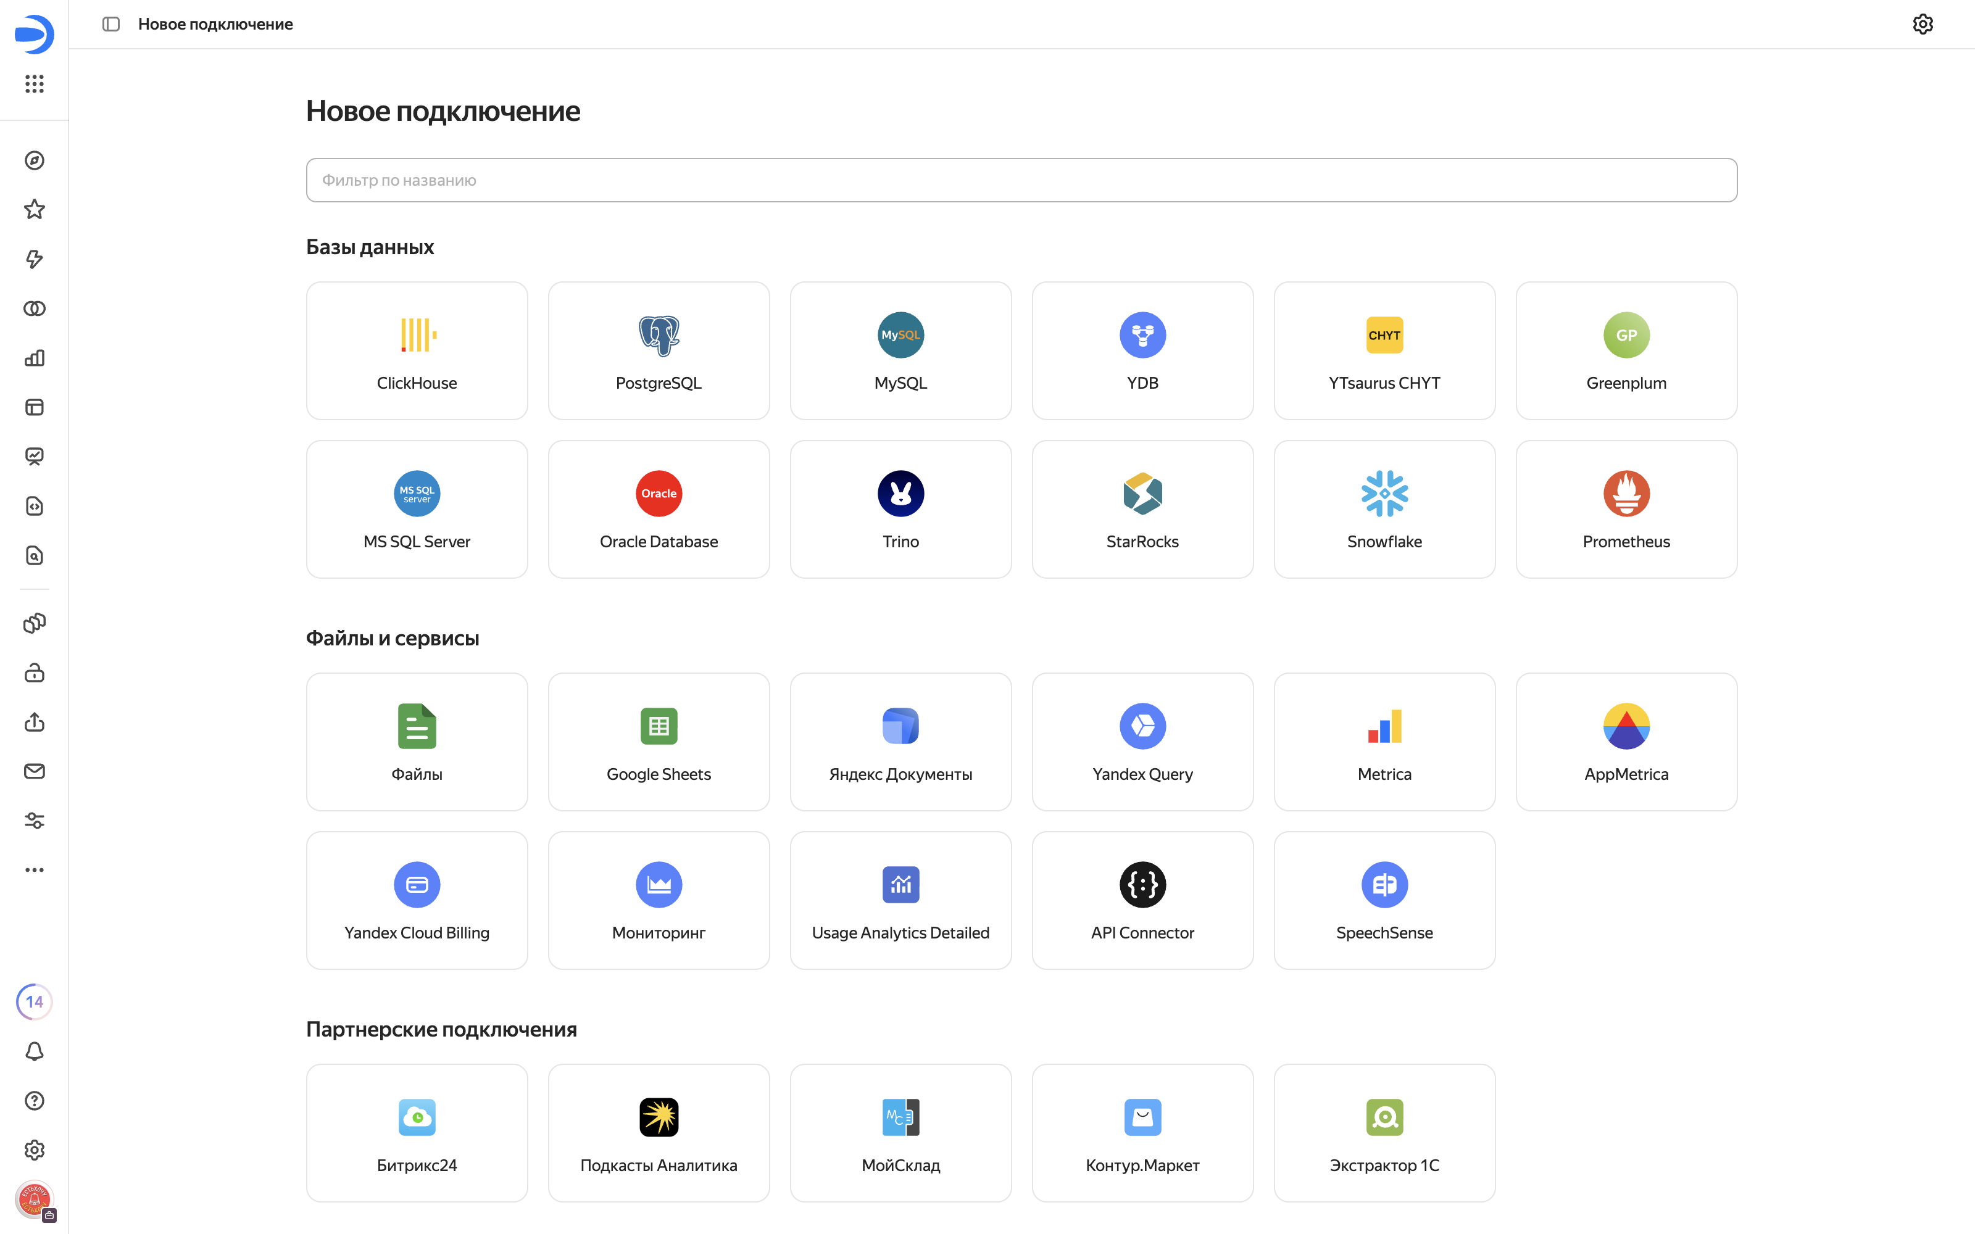Select the Контур.Маркет connector
This screenshot has width=1975, height=1234.
1142,1133
